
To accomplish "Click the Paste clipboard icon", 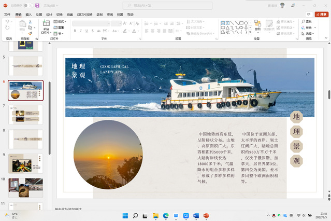I will [22, 25].
